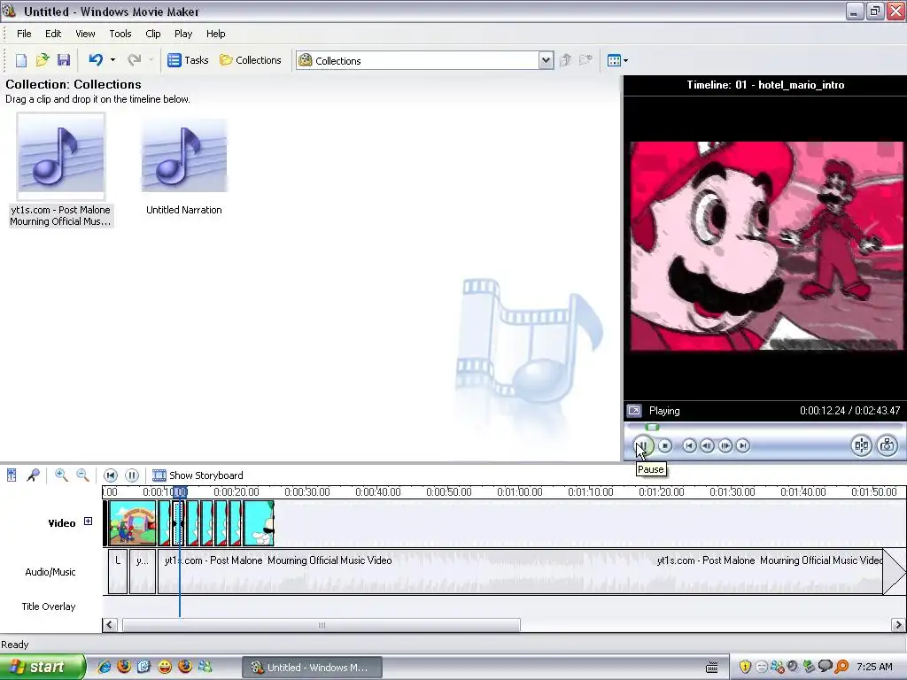This screenshot has height=680, width=907.
Task: Stop playback in the preview monitor
Action: click(x=665, y=446)
